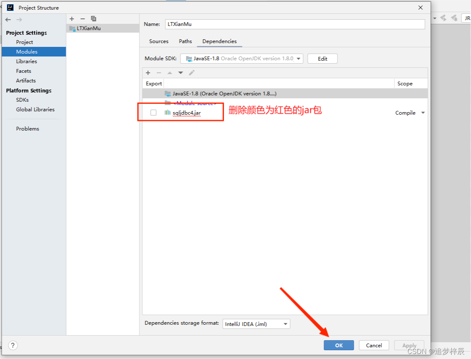
Task: Move dependency up with the arrow
Action: click(170, 73)
